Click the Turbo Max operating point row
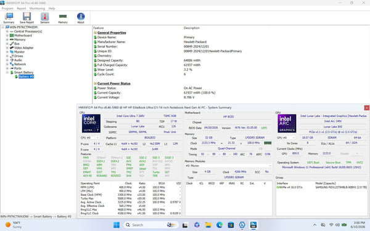 [x=131, y=198]
